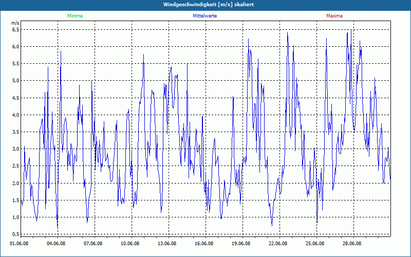Click the 1,0 y-axis value
This screenshot has width=411, height=257.
tap(16, 217)
